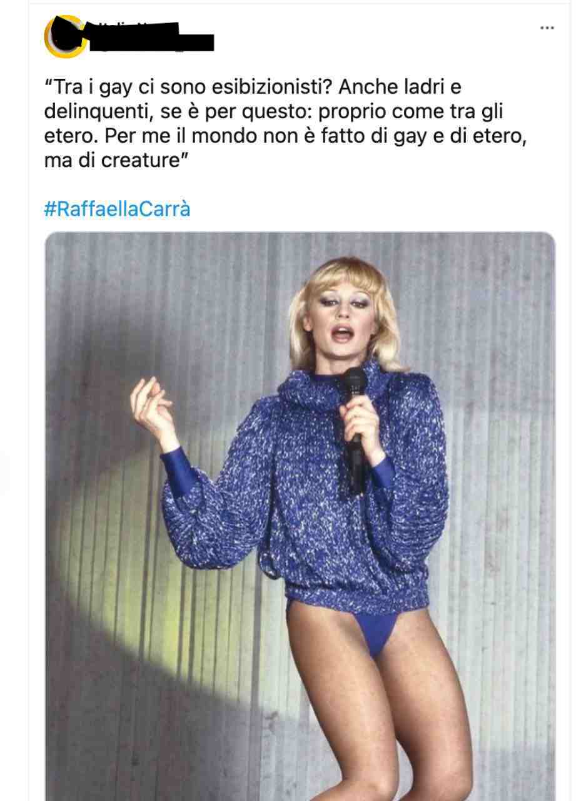Screen dimensions: 586x801
Task: Open the author's round profile avatar
Action: point(64,36)
